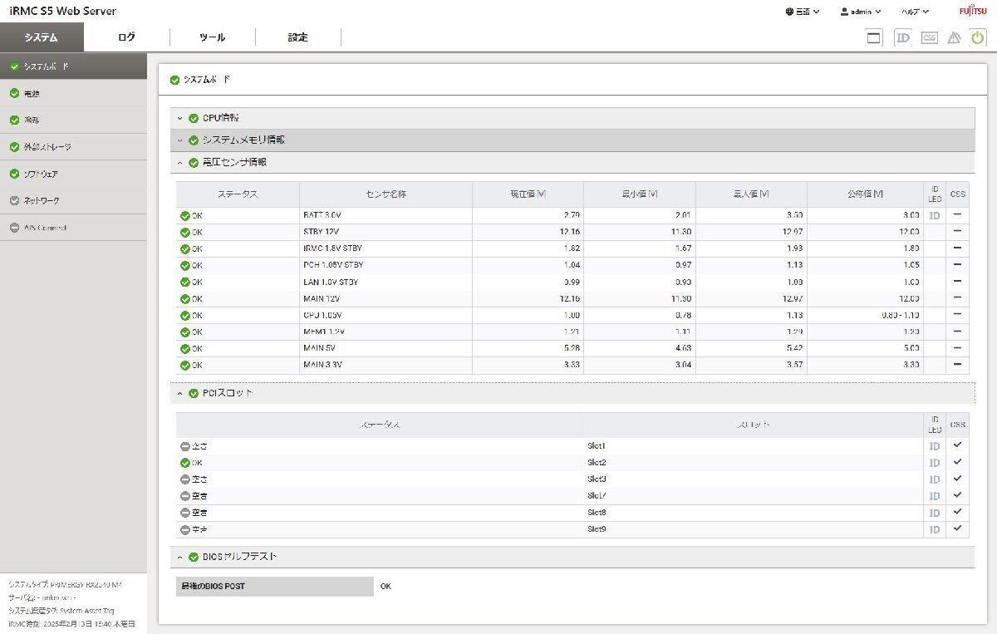Click the CSS indicator icon in toolbar

pyautogui.click(x=929, y=37)
